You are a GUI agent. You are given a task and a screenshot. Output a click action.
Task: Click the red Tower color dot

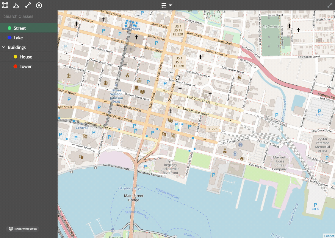point(15,66)
